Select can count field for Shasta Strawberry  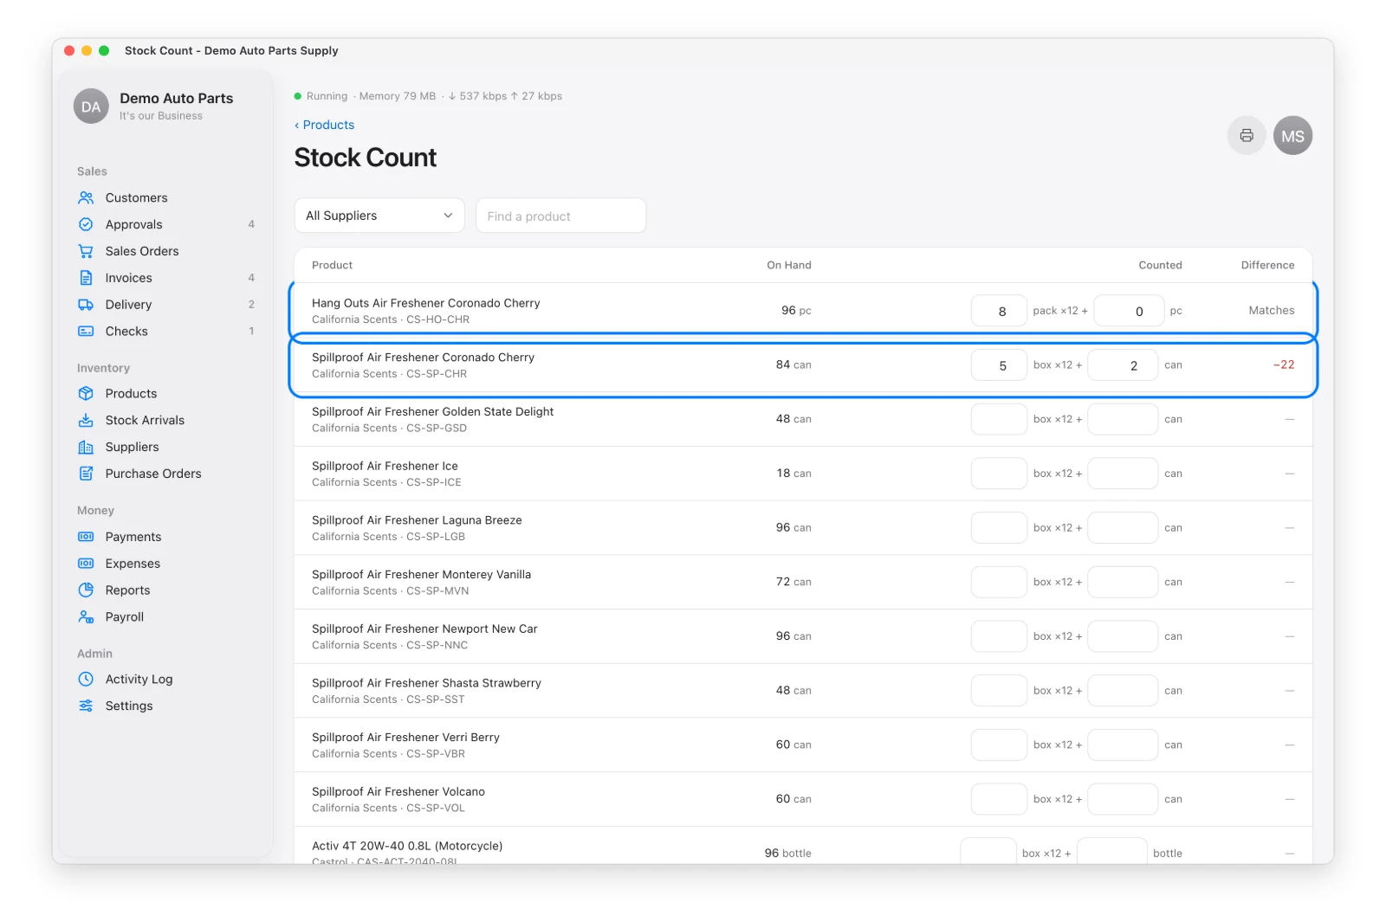click(x=1123, y=691)
